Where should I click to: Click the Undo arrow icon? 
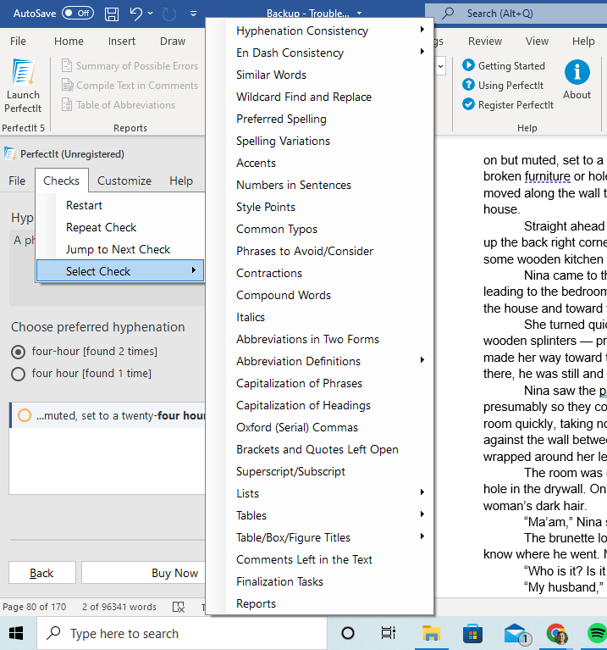point(135,14)
